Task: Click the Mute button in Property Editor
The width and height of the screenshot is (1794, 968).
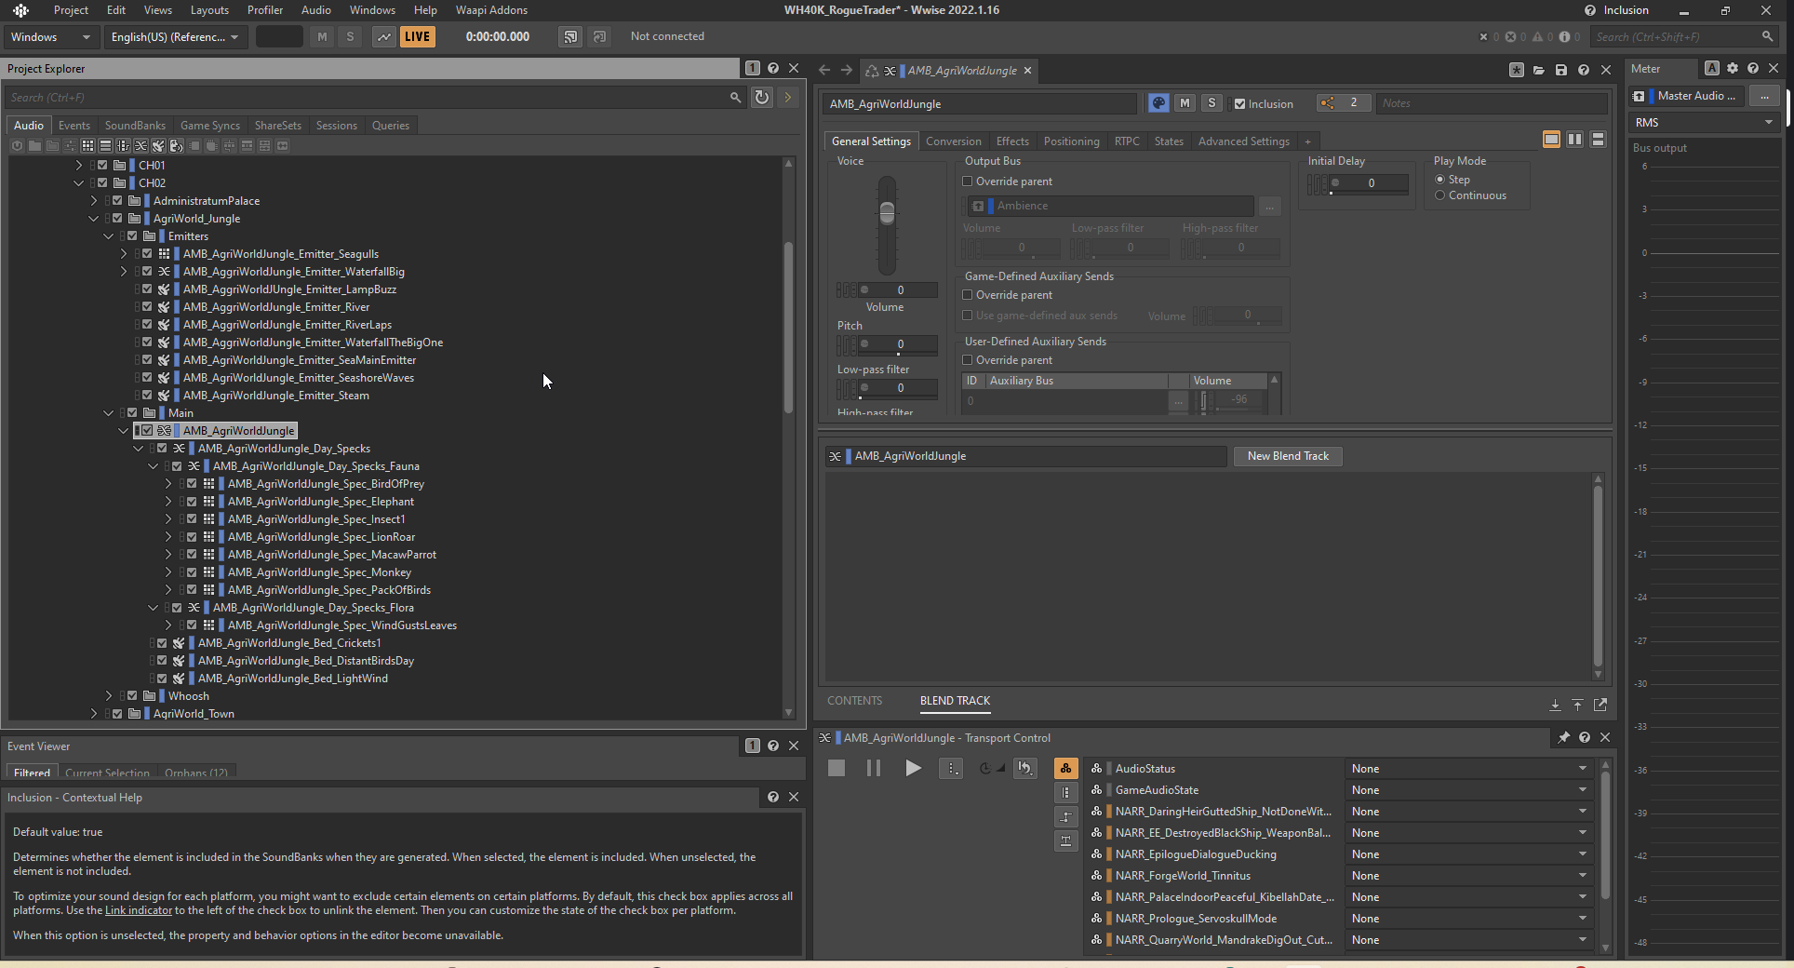Action: point(1185,103)
